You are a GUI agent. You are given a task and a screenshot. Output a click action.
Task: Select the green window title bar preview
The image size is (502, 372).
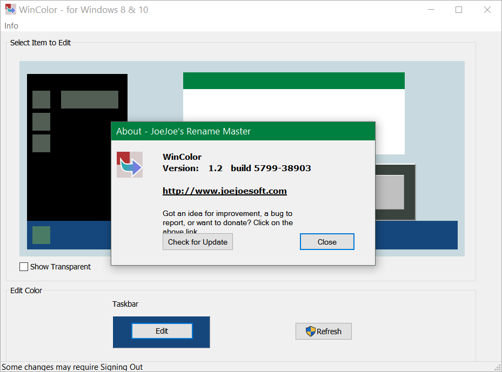293,80
